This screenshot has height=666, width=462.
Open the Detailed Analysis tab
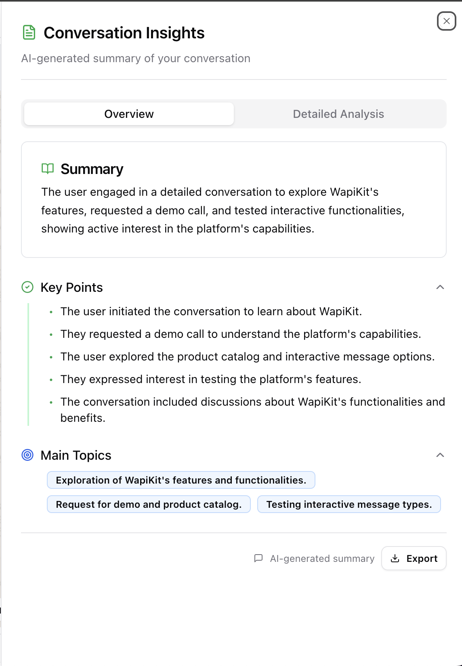338,114
